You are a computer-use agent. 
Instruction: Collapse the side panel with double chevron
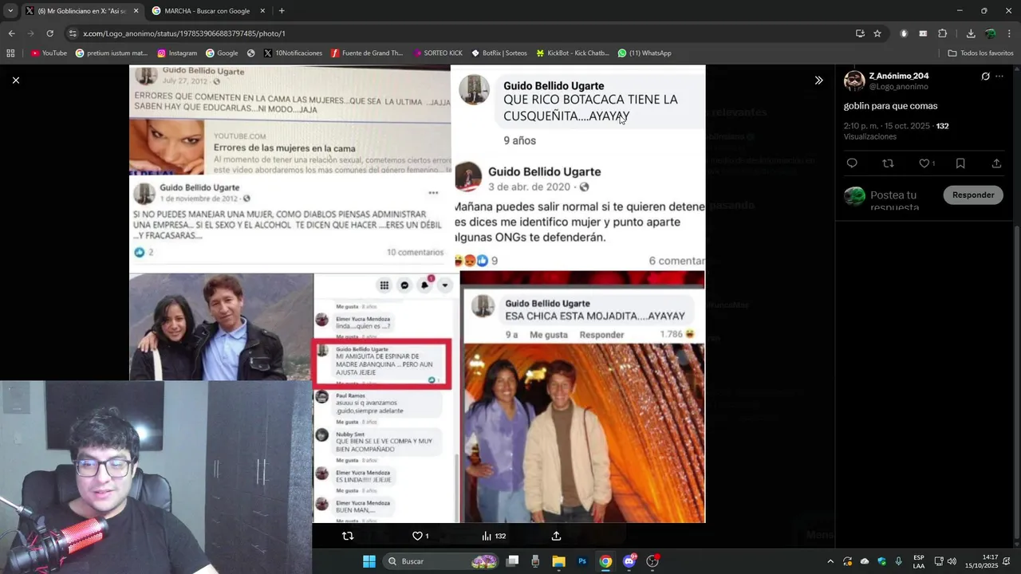point(818,80)
